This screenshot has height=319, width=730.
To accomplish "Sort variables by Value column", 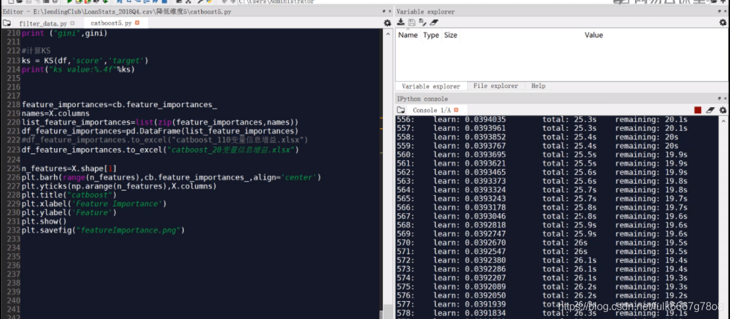I will (594, 35).
